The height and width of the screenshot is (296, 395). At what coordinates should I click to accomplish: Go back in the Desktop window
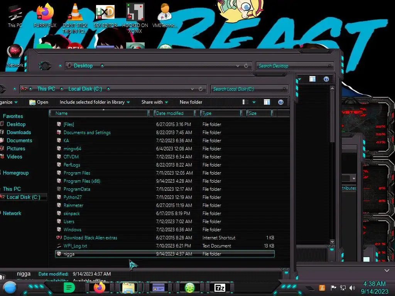click(x=45, y=66)
